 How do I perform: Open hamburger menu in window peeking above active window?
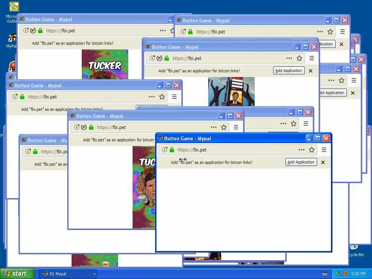coord(306,124)
